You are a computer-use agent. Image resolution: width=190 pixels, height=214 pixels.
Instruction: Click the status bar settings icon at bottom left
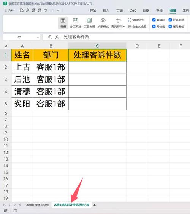[5, 211]
